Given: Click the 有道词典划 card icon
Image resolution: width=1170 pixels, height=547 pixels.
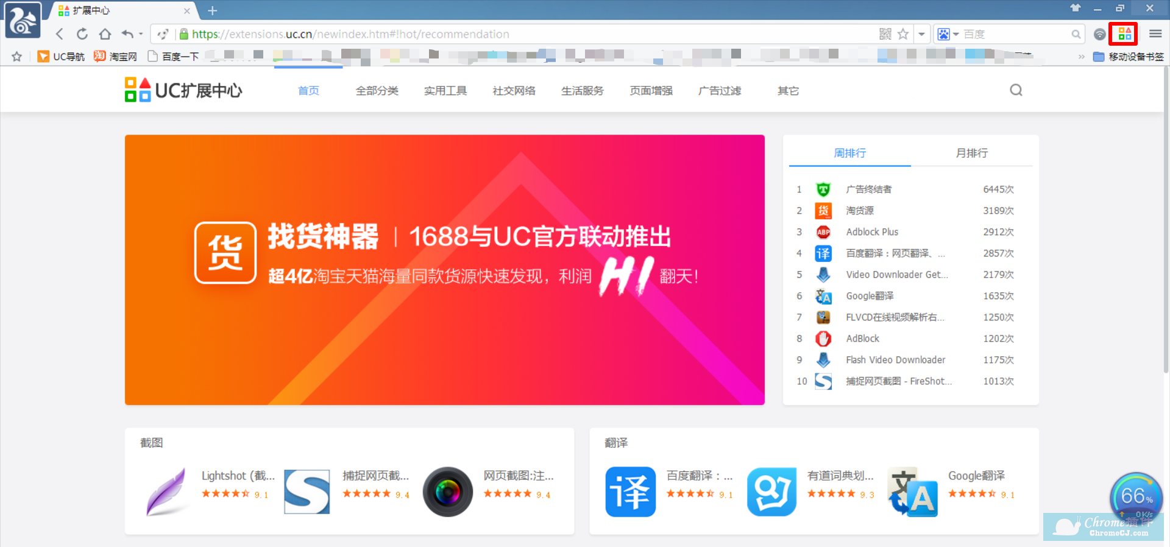Looking at the screenshot, I should pyautogui.click(x=771, y=492).
